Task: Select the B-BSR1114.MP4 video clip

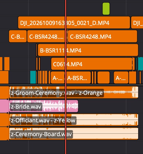Action: [x=88, y=50]
